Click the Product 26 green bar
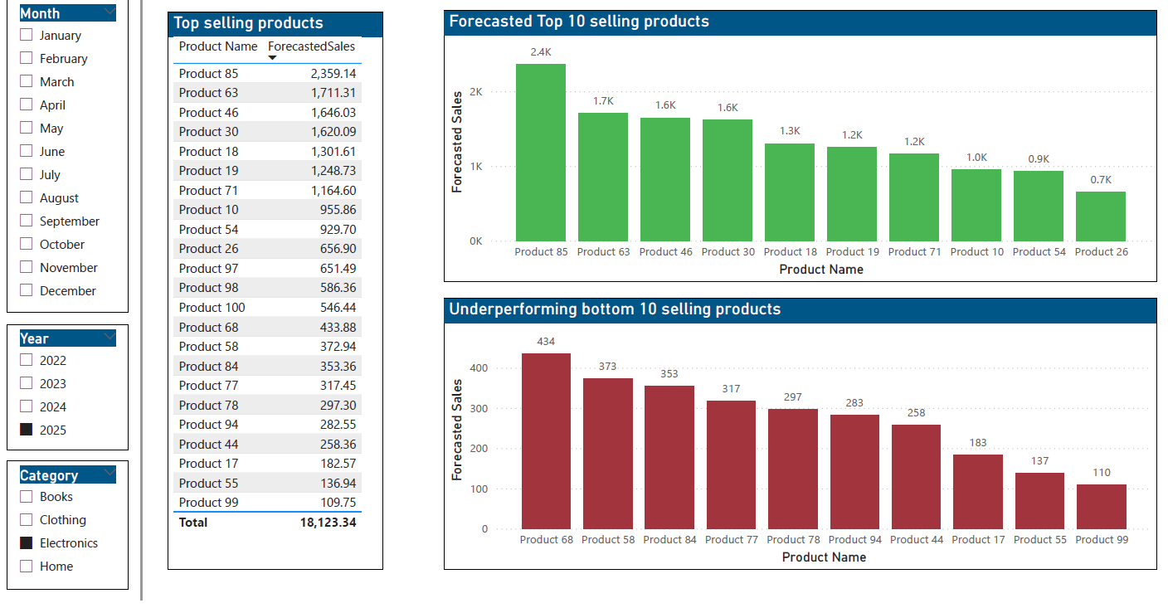This screenshot has width=1168, height=608. coord(1101,216)
